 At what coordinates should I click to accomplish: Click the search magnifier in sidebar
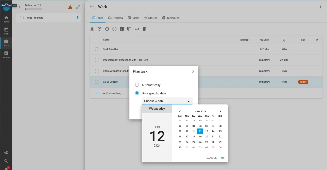(x=6, y=161)
